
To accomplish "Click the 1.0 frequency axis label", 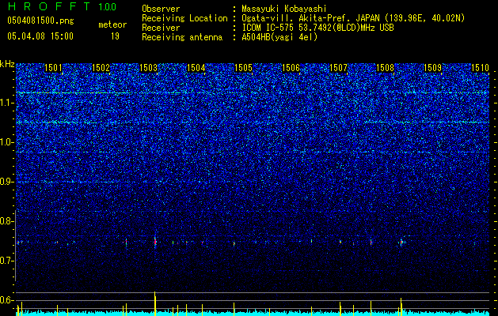I will point(7,142).
